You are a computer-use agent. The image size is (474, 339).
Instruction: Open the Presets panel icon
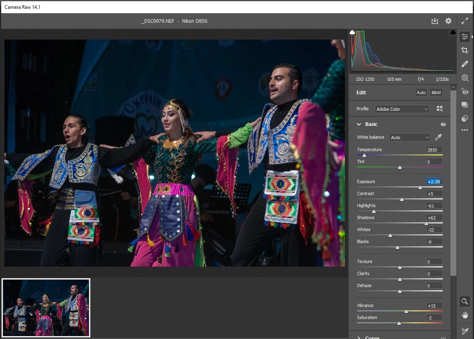[x=464, y=118]
